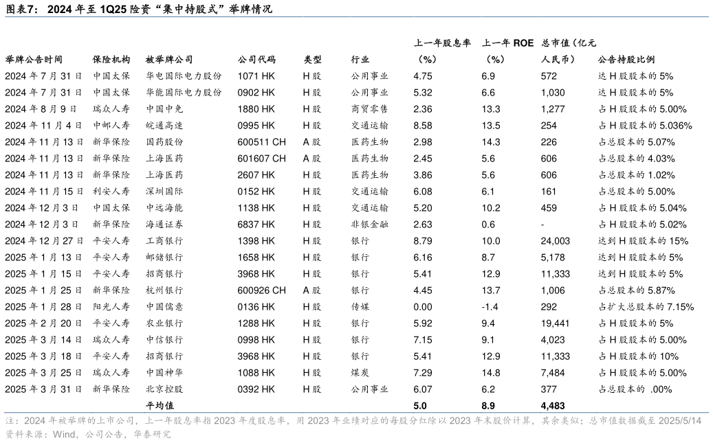Click the center of the black chart area
This screenshot has width=713, height=443.
356,214
